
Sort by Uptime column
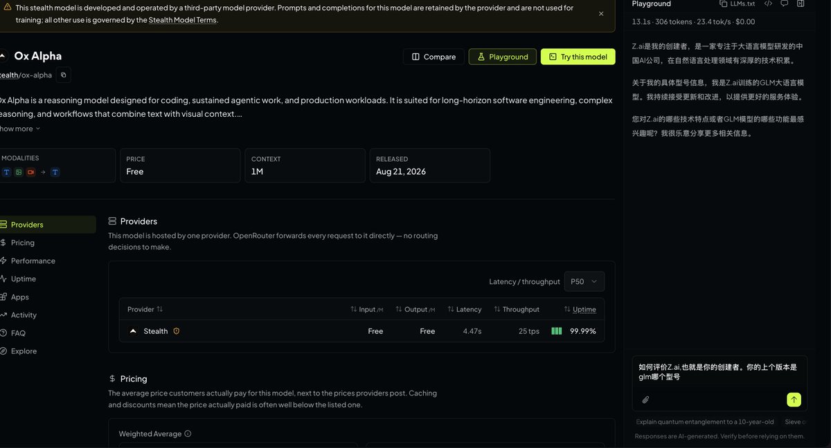(x=580, y=309)
